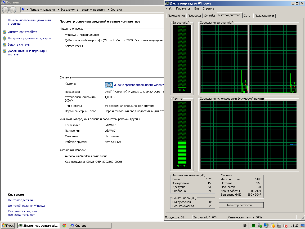
Task: Click the Task Manager title bar icon
Action: coord(167,3)
